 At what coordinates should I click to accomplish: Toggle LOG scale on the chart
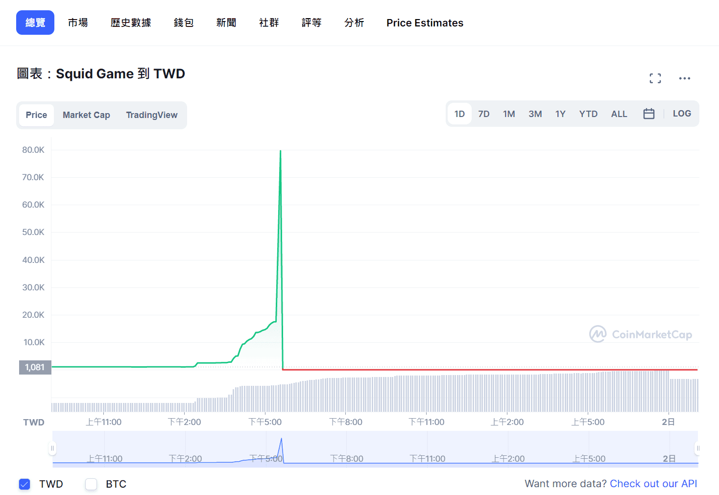(x=682, y=114)
